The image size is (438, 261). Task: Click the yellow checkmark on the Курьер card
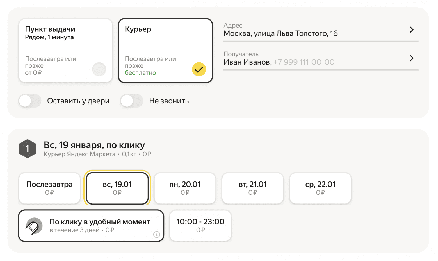(x=199, y=69)
